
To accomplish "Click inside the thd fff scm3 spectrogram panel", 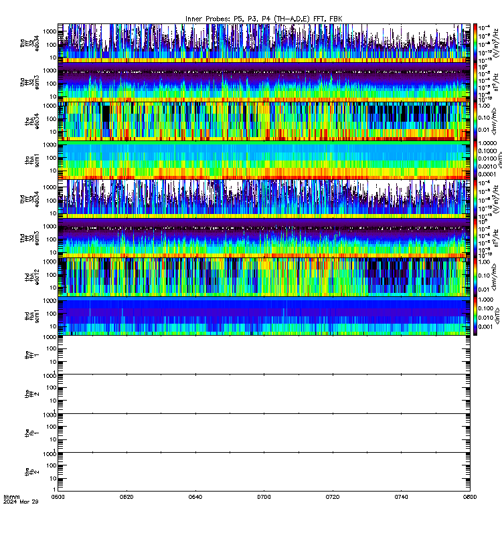I will point(264,238).
